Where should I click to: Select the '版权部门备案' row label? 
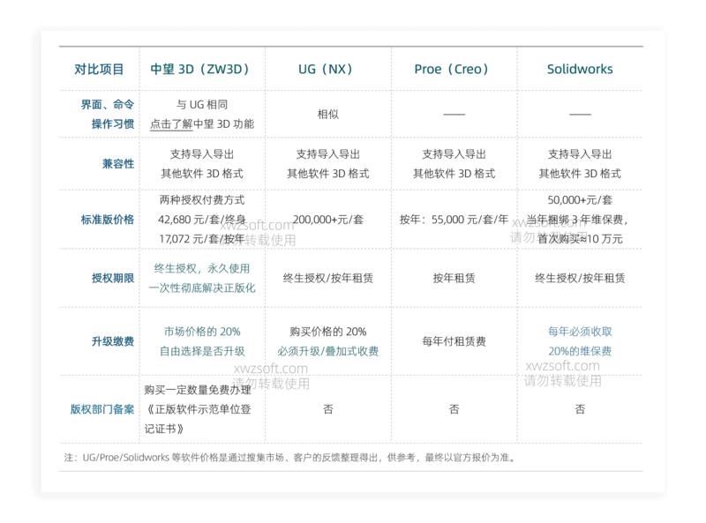(102, 409)
